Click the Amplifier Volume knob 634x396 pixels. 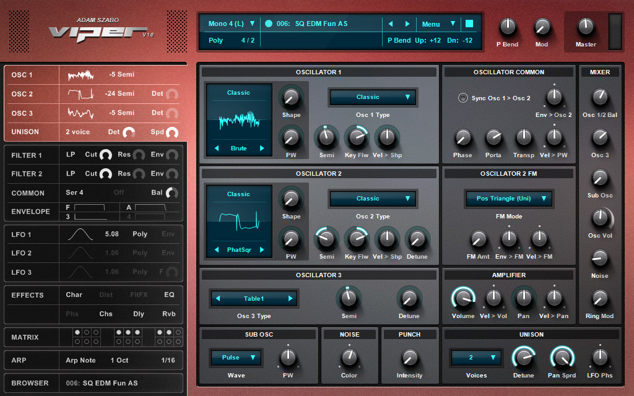[462, 299]
